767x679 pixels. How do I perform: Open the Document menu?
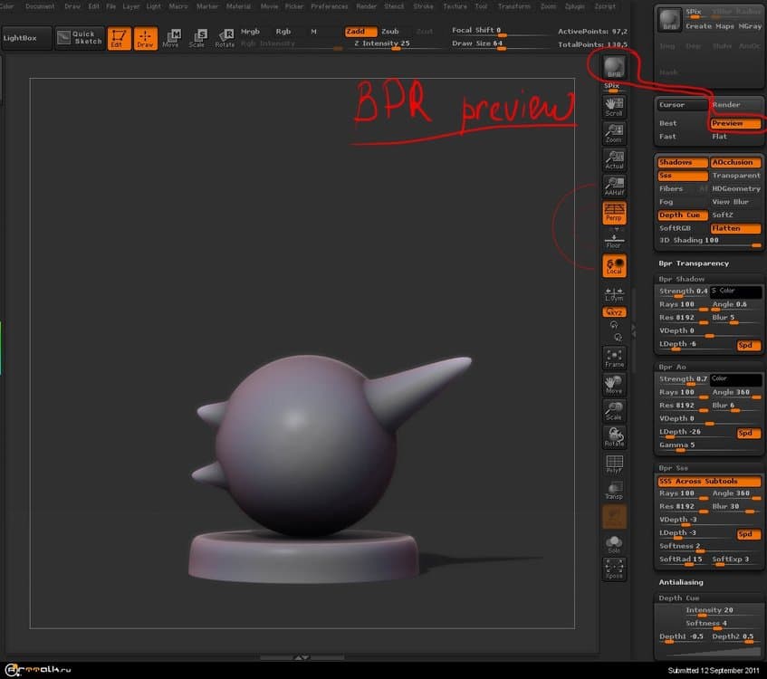pyautogui.click(x=40, y=6)
